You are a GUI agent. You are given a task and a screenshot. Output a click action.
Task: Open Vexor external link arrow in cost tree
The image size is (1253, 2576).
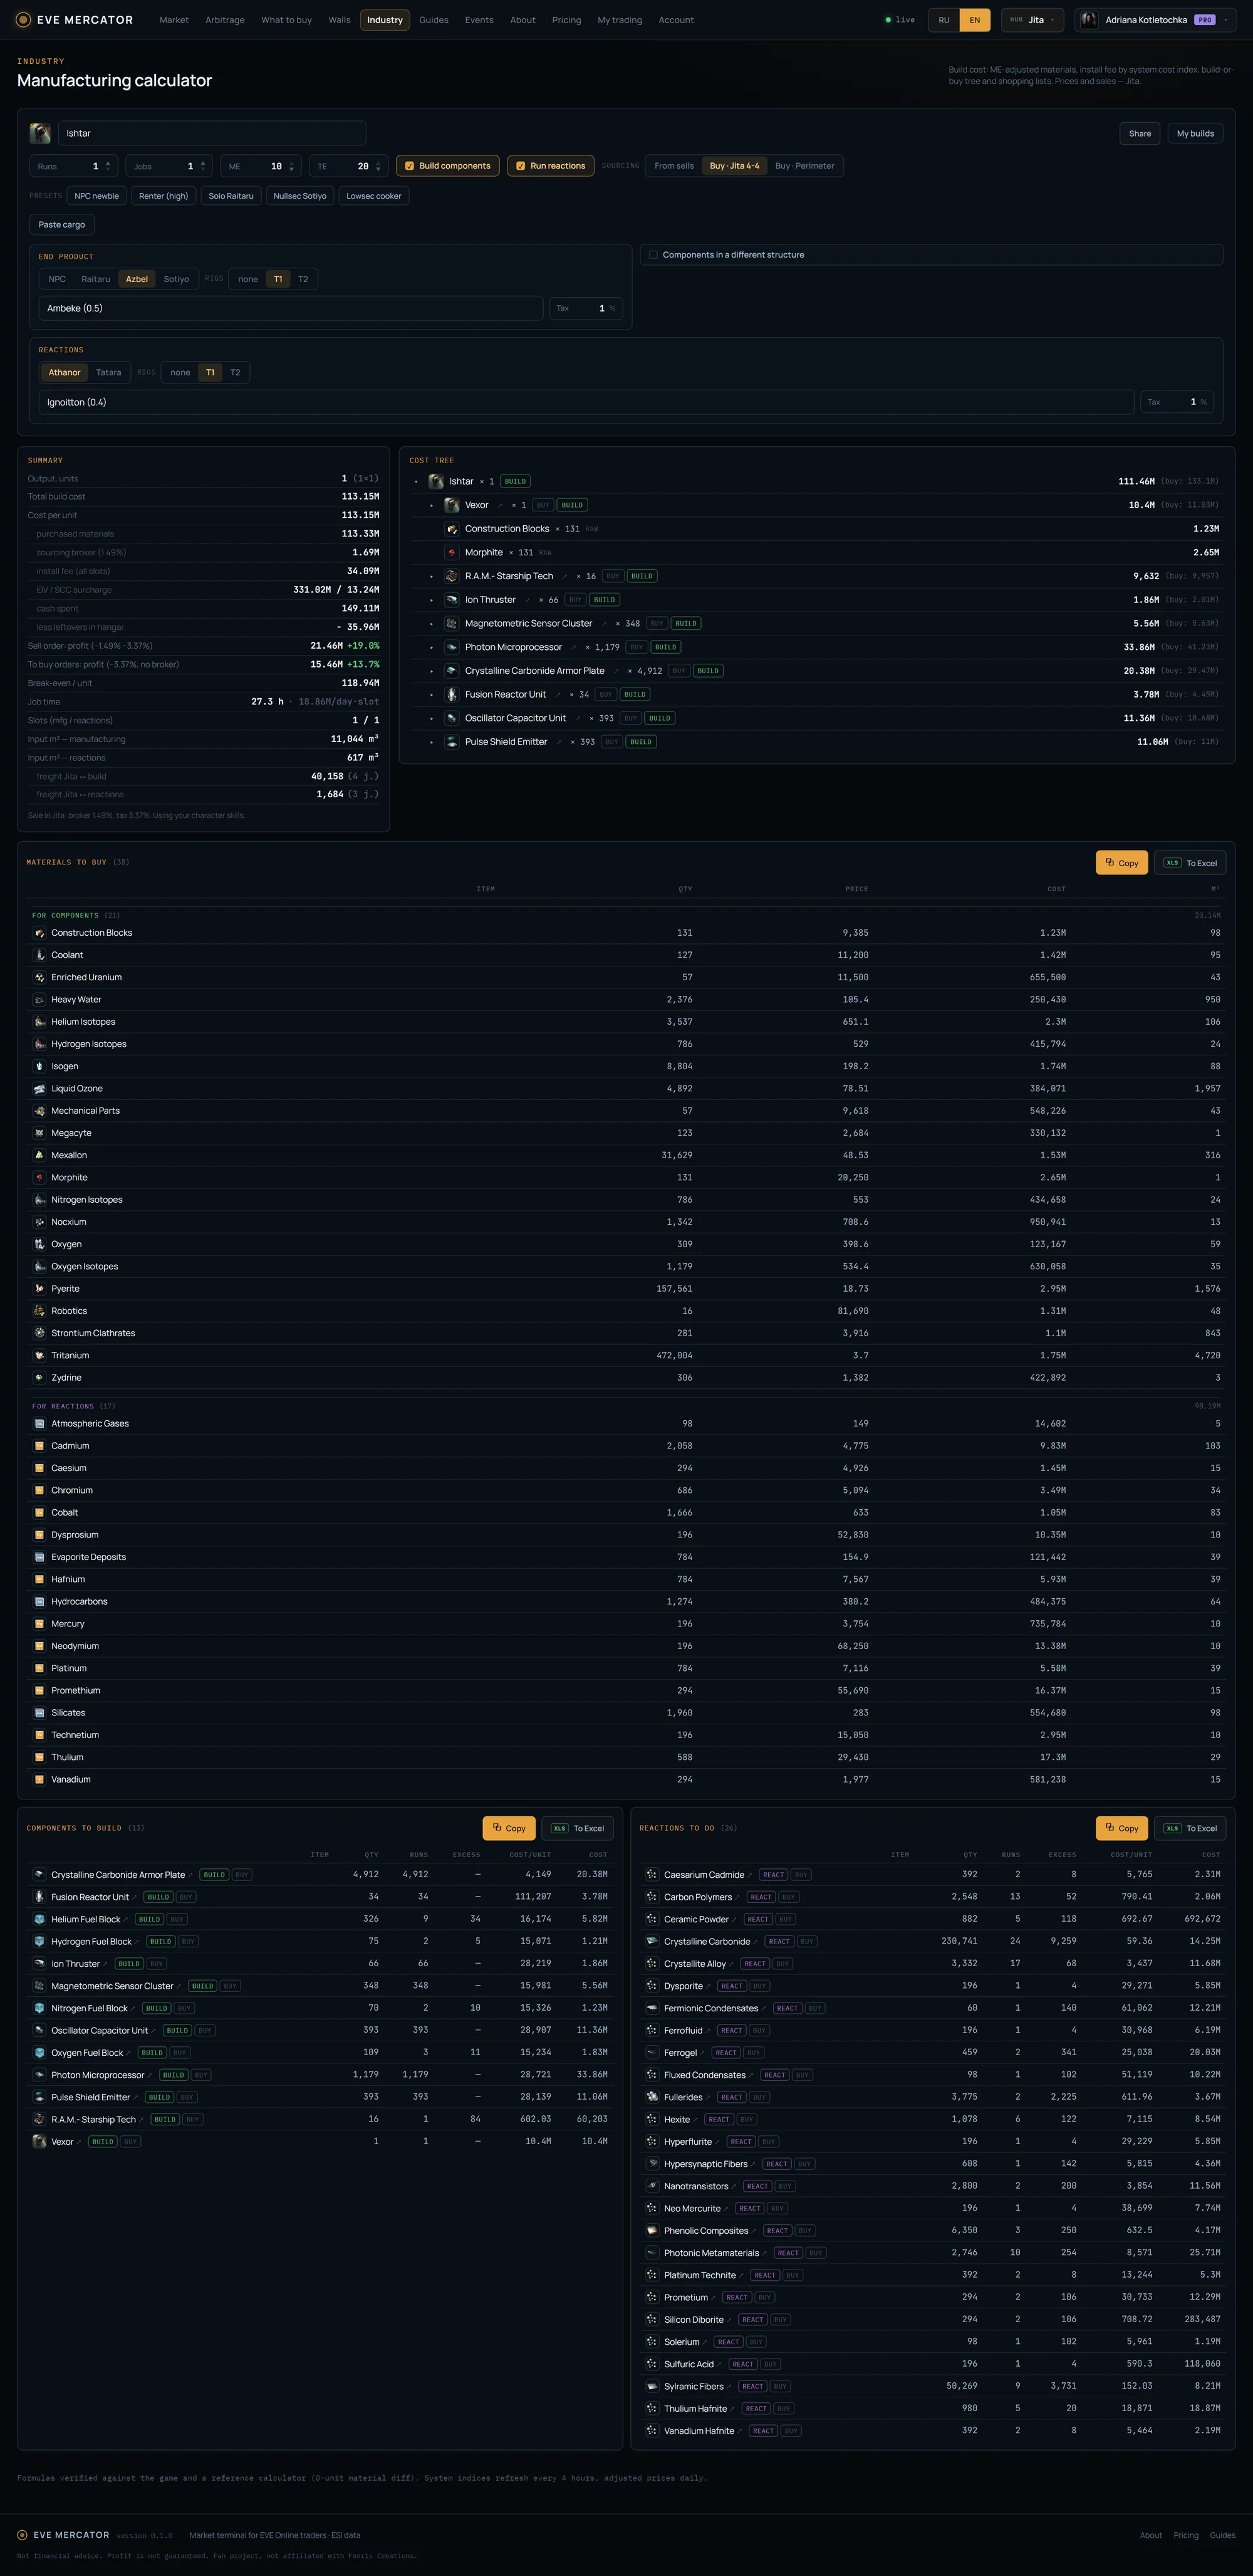tap(499, 505)
